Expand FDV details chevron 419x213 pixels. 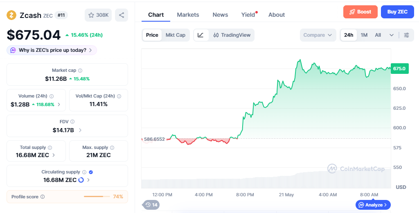pyautogui.click(x=80, y=130)
